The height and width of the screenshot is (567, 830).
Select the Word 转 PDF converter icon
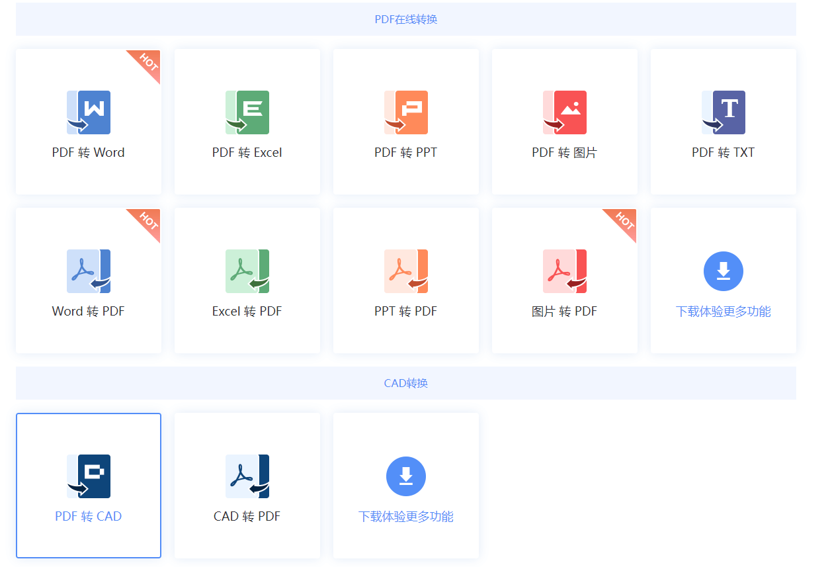pos(89,271)
